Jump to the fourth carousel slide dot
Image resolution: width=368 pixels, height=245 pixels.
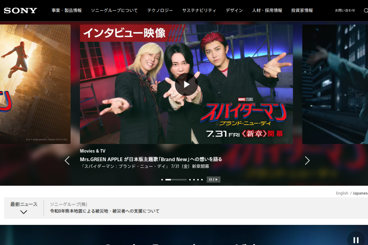194,180
